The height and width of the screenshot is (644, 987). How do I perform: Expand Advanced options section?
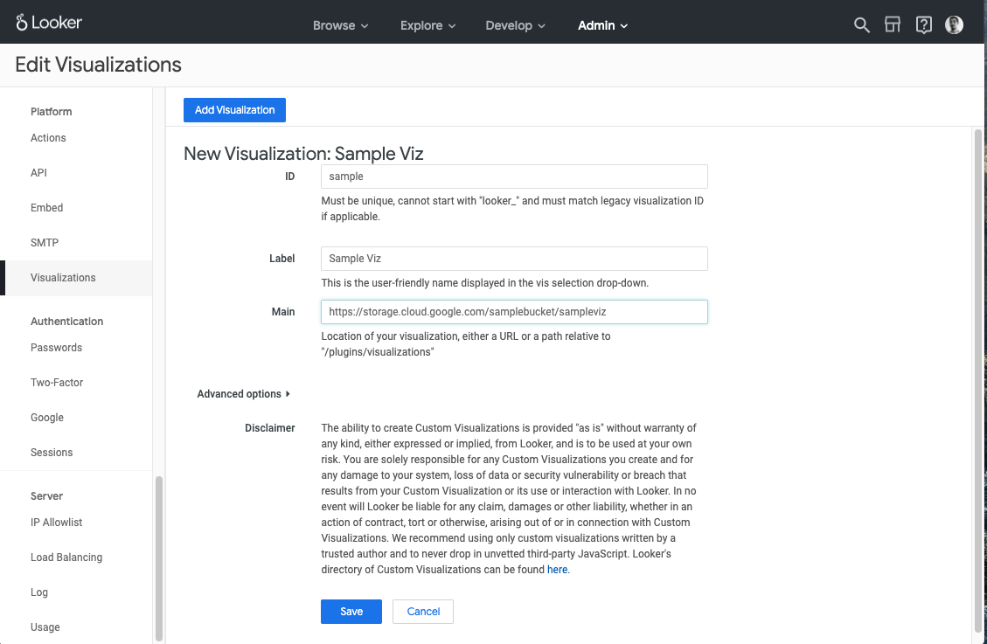pyautogui.click(x=244, y=394)
